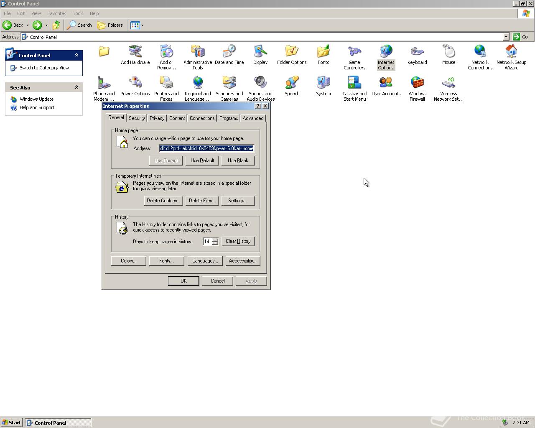Open the Add Hardware icon

(135, 55)
